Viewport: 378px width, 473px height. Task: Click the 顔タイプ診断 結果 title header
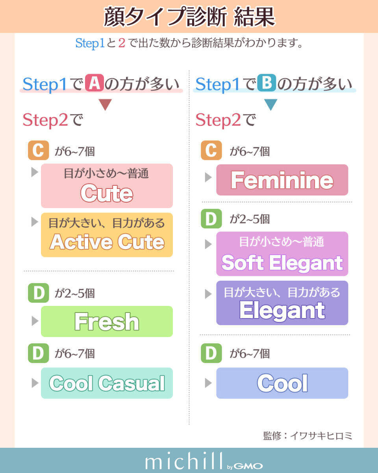pos(189,17)
